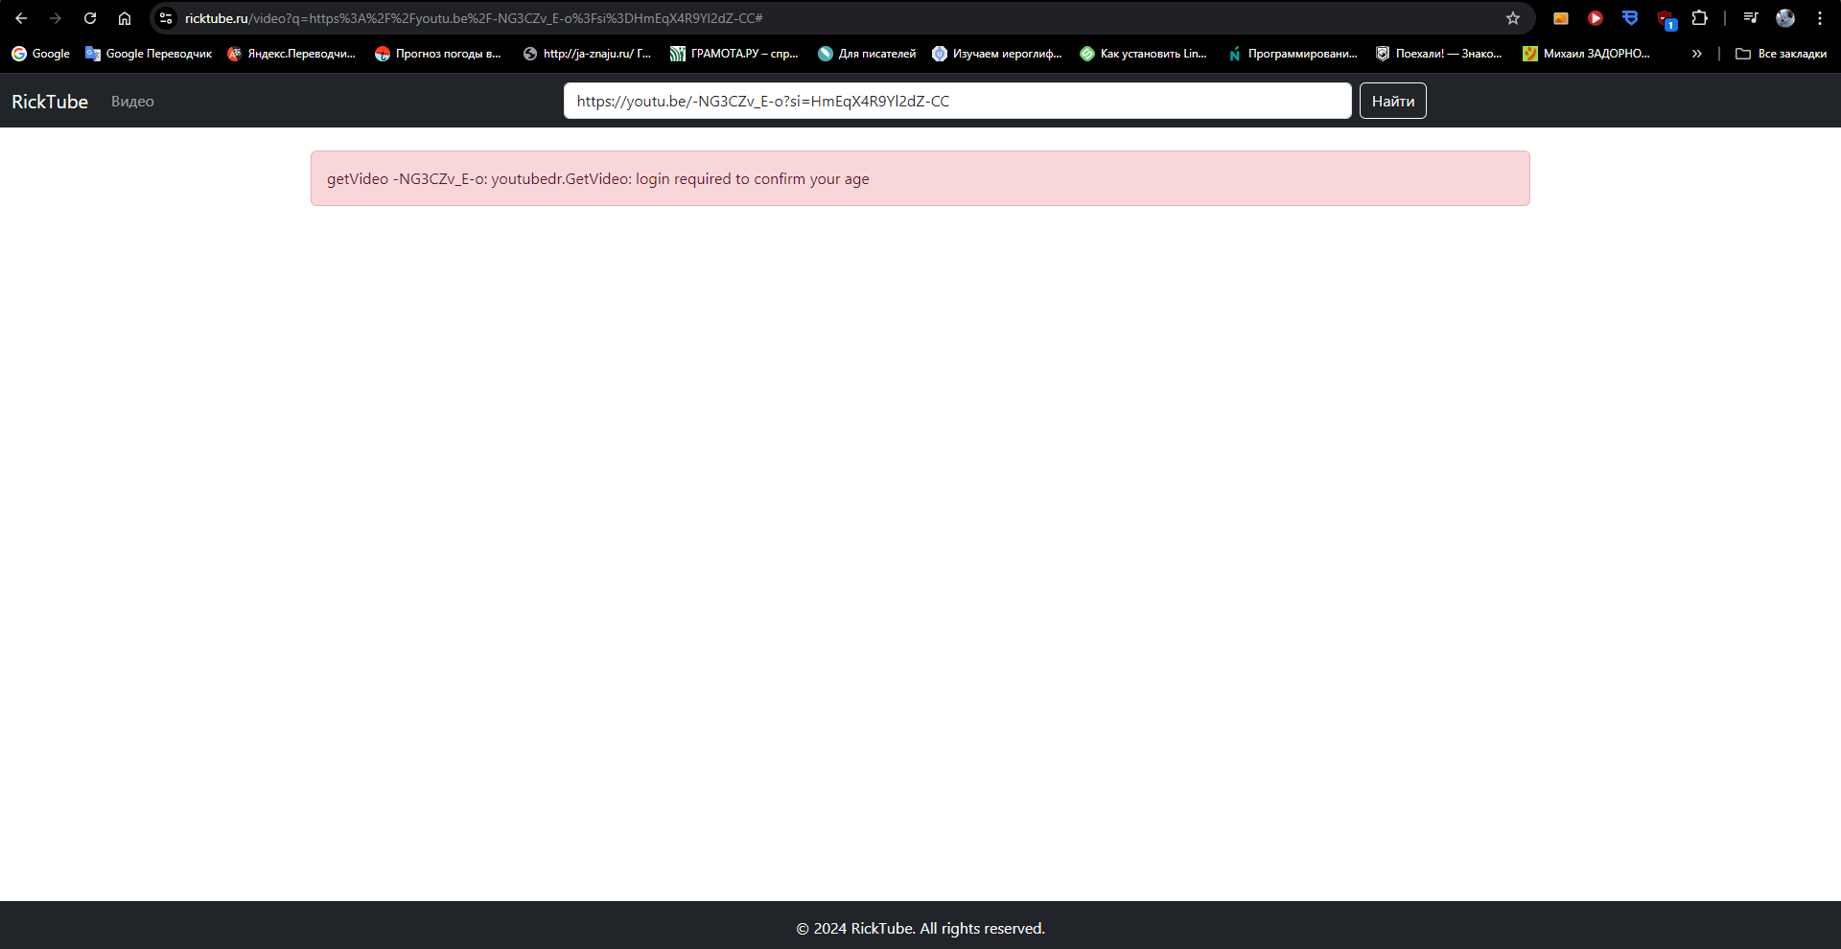Viewport: 1841px width, 949px height.
Task: Open the Все закладки folder
Action: click(1782, 54)
